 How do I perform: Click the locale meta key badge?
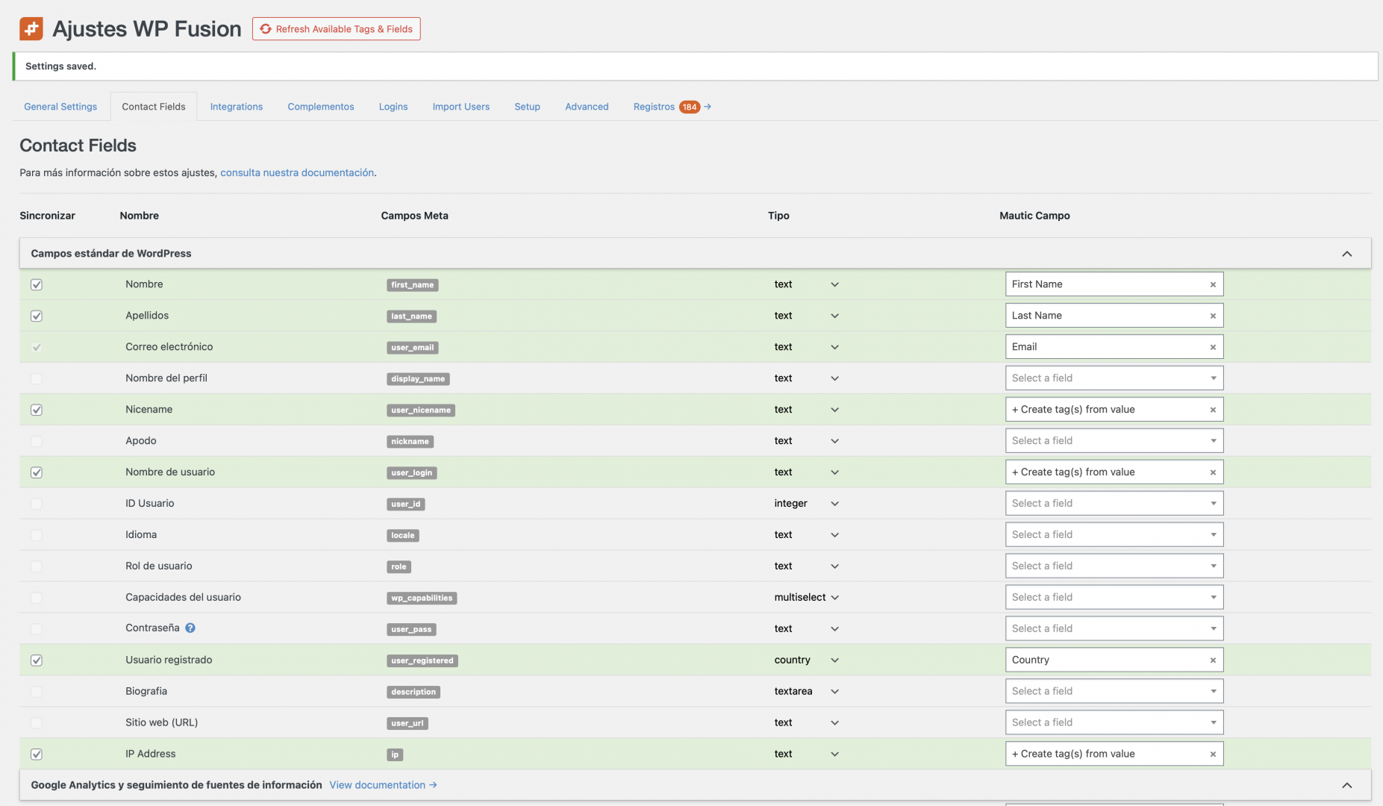click(403, 536)
